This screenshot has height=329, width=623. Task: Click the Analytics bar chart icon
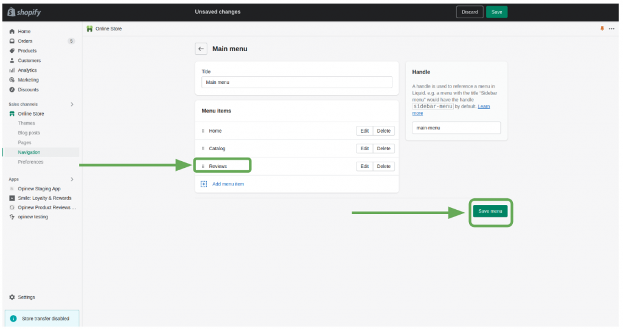tap(12, 71)
